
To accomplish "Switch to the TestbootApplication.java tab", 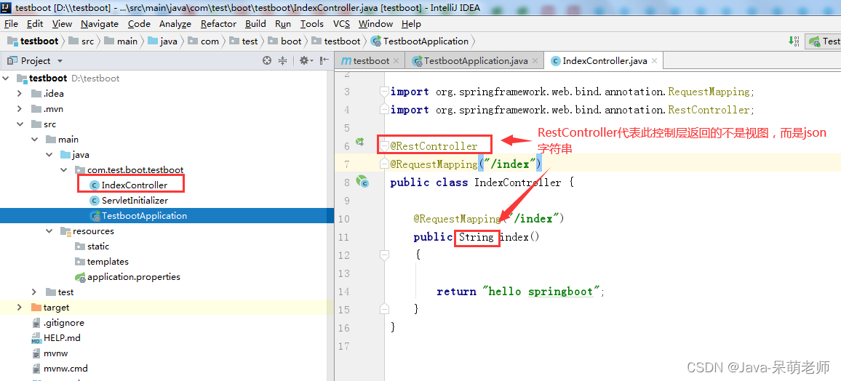I will point(476,61).
